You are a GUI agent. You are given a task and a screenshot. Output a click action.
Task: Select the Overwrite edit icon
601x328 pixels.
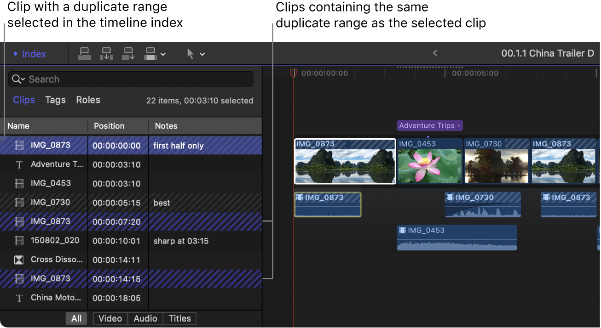click(x=150, y=53)
